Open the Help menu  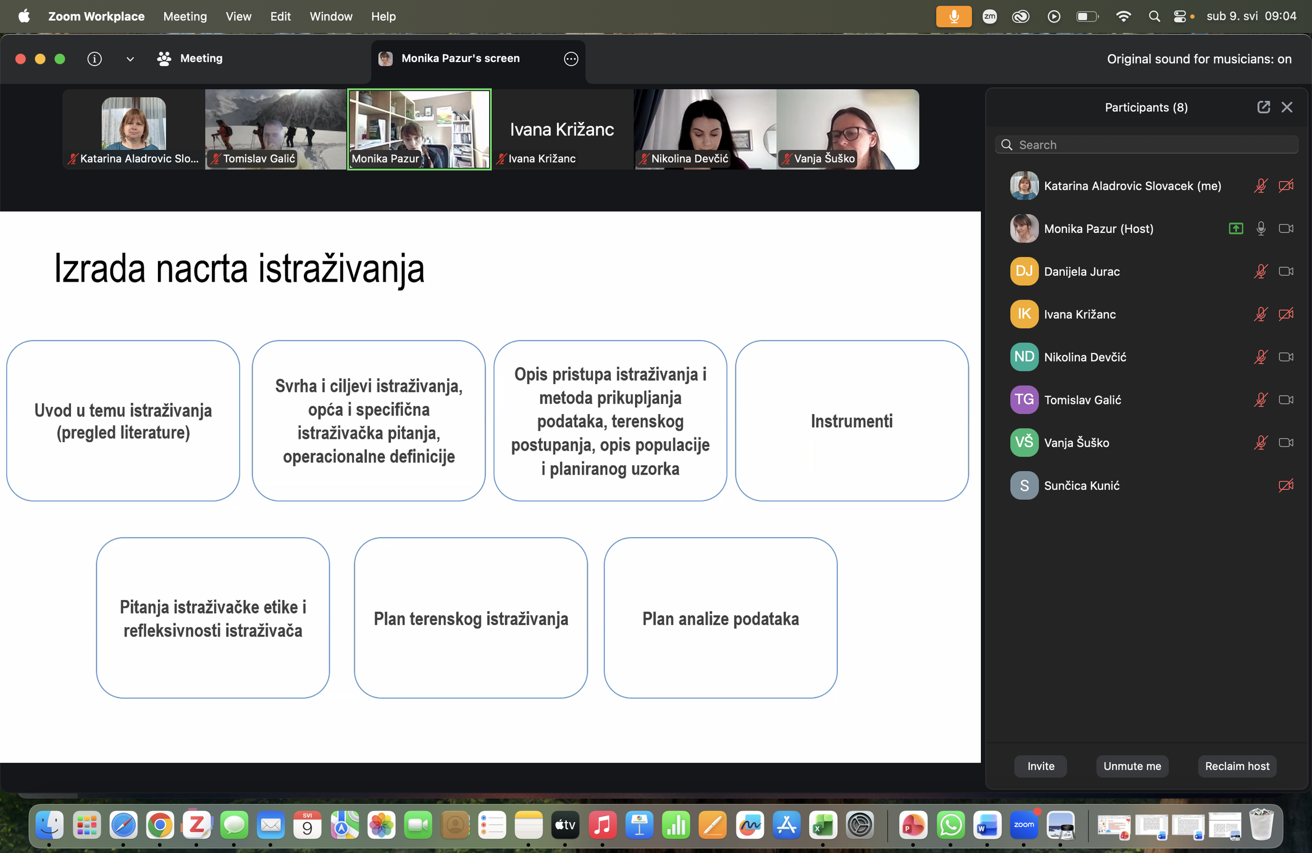pyautogui.click(x=383, y=17)
